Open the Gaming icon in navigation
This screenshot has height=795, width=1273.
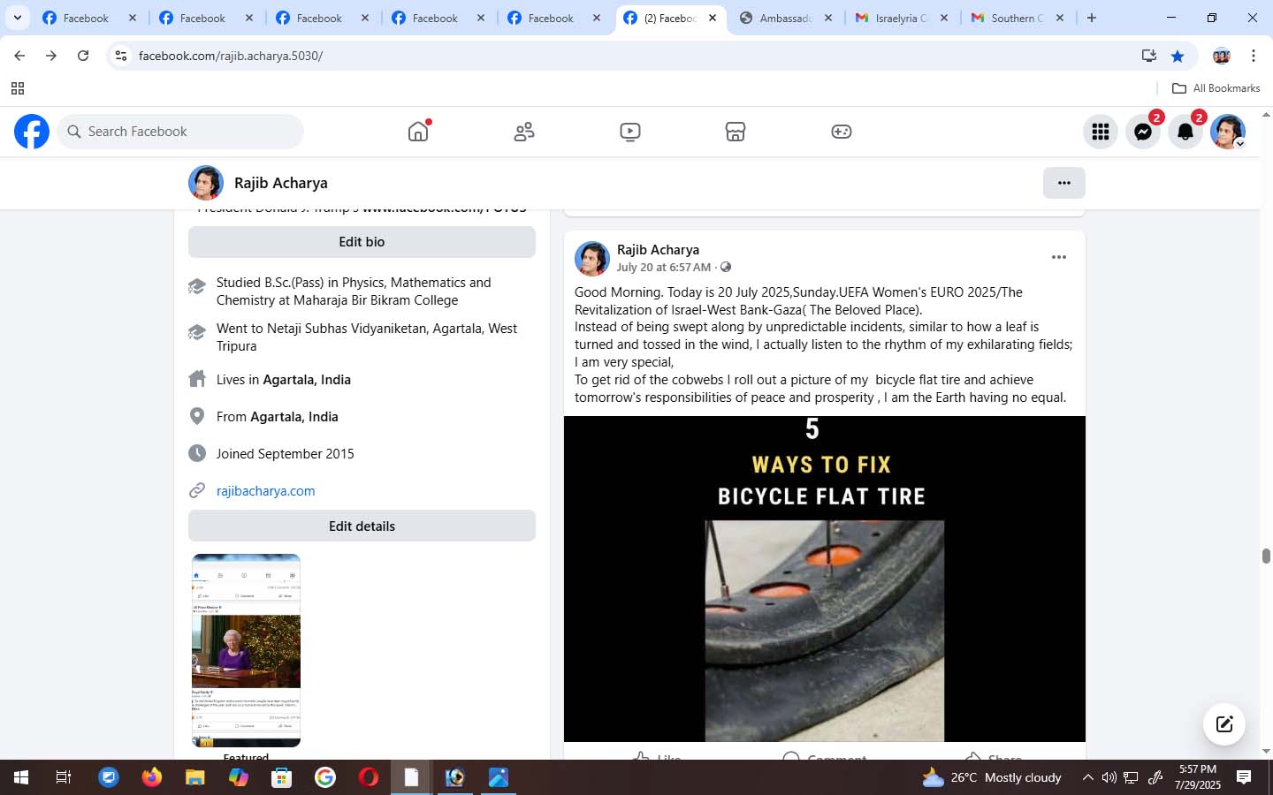coord(842,132)
